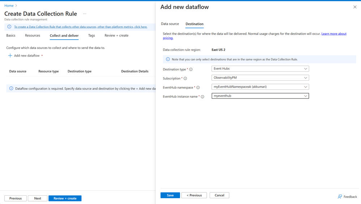361x204 pixels.
Task: Click the Destination type info icon
Action: coord(191,70)
